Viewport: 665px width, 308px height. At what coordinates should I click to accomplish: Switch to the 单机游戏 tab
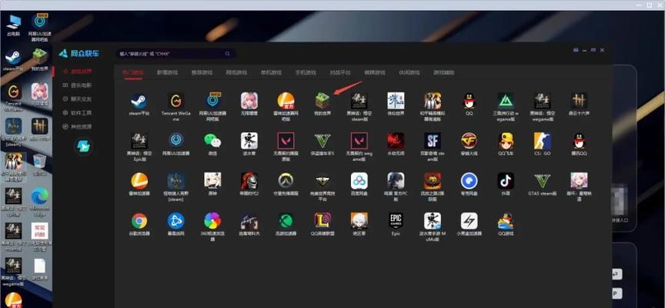pyautogui.click(x=271, y=72)
